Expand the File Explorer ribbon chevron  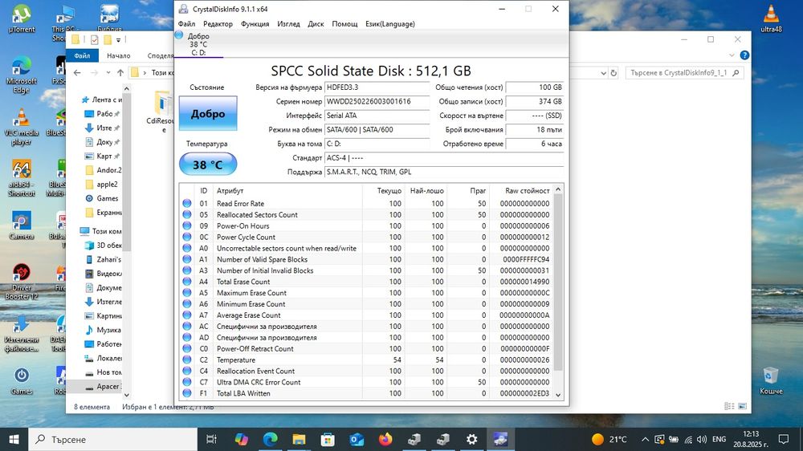click(732, 55)
